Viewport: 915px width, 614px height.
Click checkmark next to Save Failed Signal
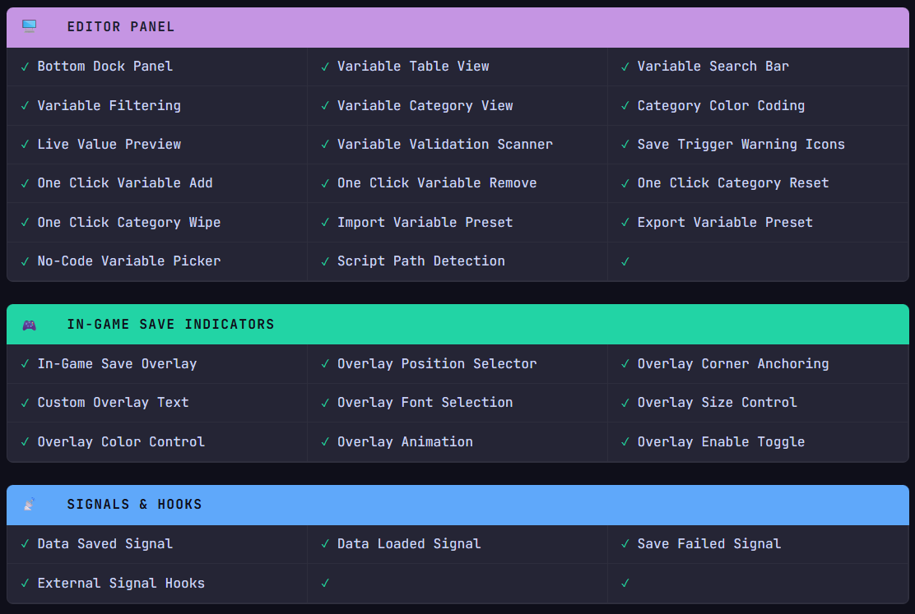coord(625,544)
